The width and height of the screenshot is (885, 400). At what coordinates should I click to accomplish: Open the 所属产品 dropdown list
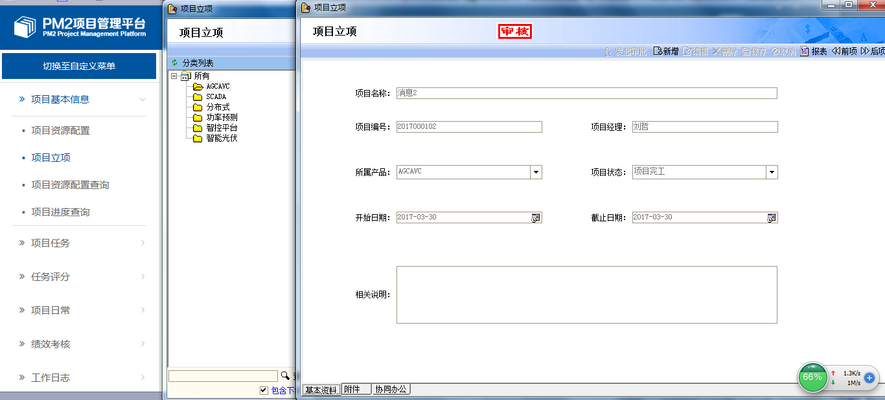[536, 172]
